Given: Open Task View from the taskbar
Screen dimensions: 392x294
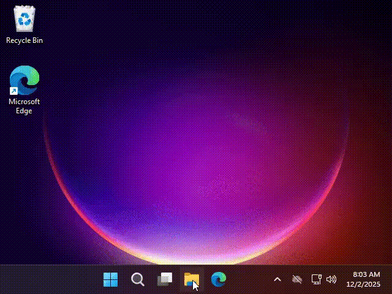Looking at the screenshot, I should point(165,280).
